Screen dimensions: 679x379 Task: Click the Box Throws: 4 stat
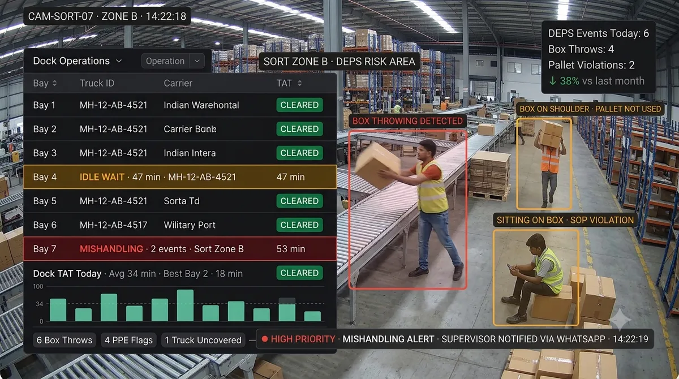(x=581, y=49)
